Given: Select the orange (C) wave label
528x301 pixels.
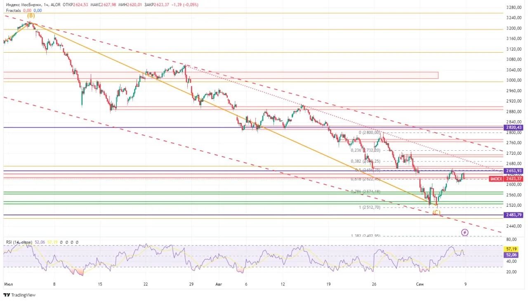Looking at the screenshot, I should coord(436,212).
